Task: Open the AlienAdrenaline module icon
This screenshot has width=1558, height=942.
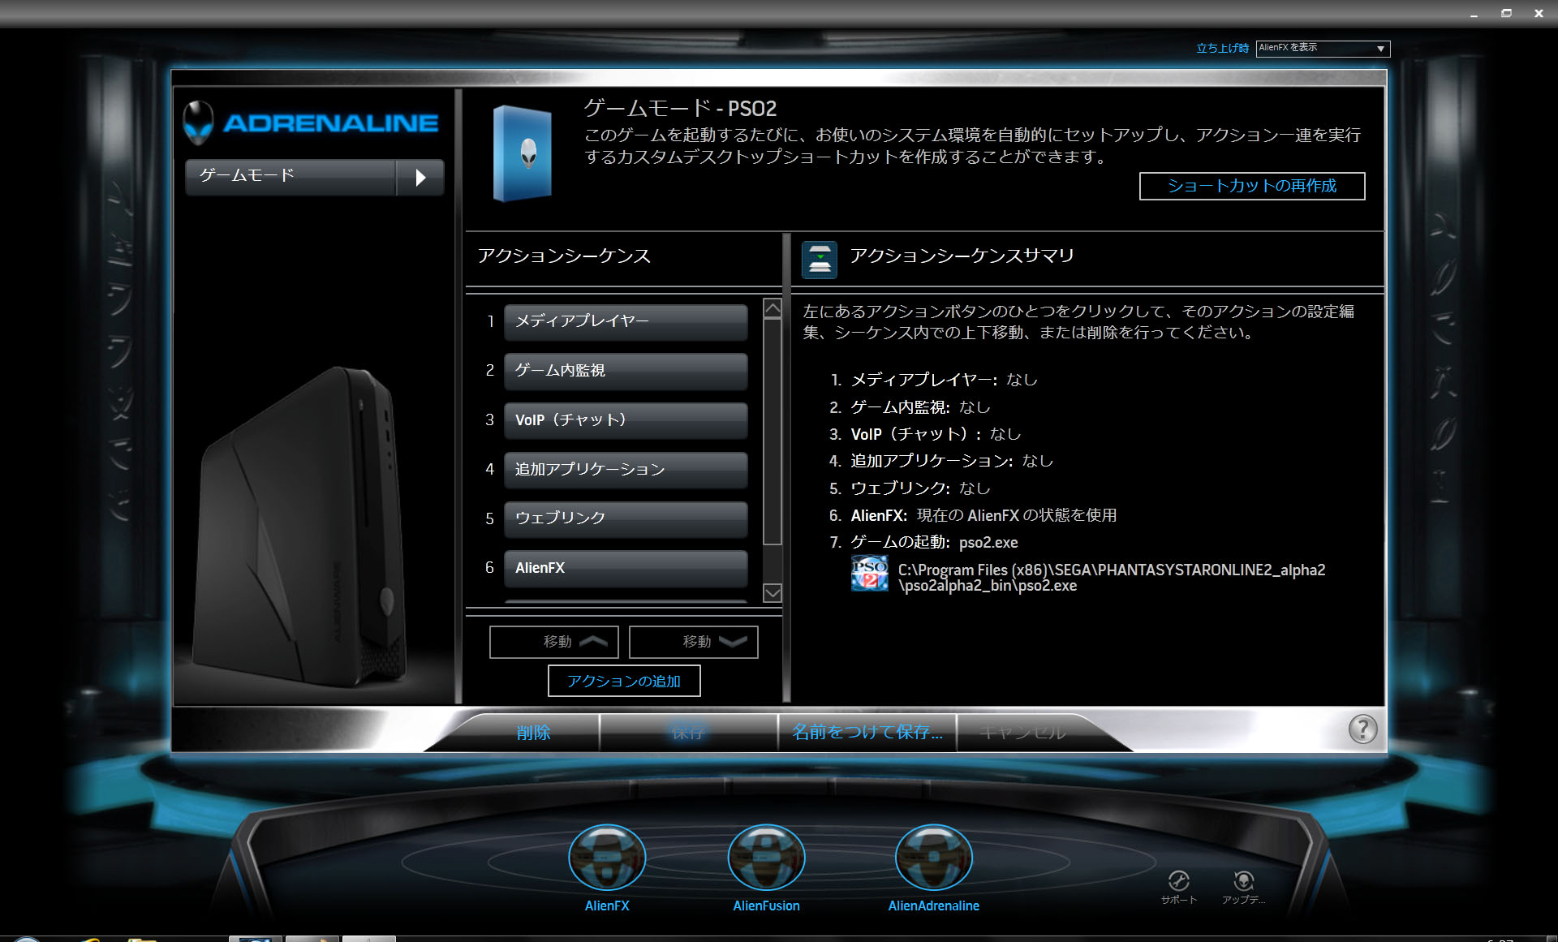Action: click(x=933, y=858)
